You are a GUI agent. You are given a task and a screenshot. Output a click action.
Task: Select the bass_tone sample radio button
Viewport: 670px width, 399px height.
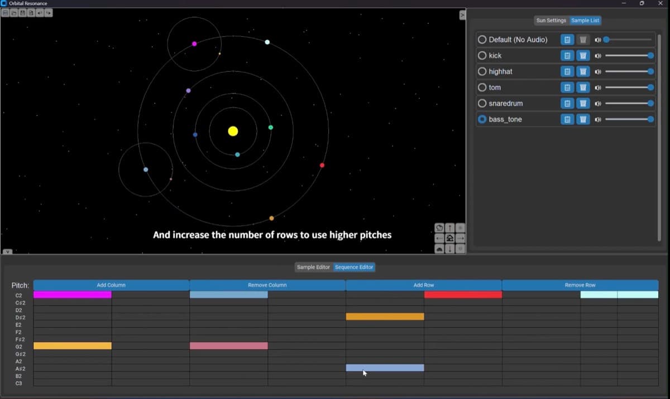coord(482,119)
